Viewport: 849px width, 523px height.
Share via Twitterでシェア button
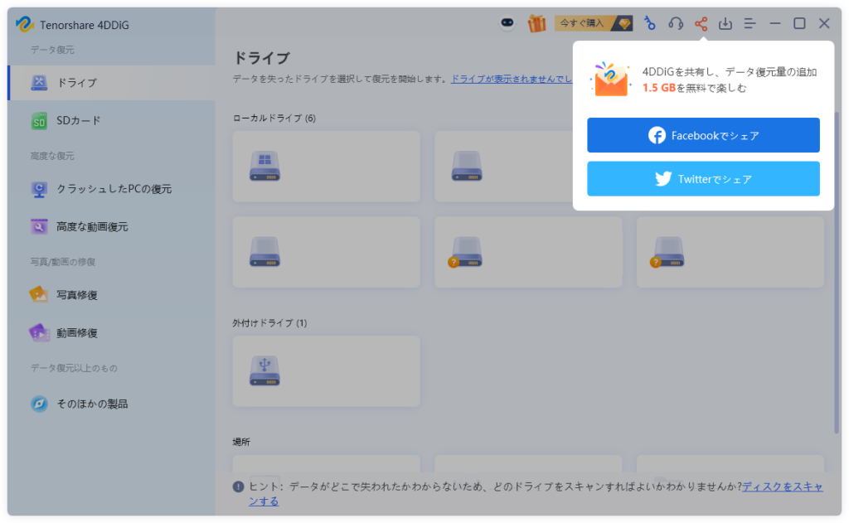(703, 179)
